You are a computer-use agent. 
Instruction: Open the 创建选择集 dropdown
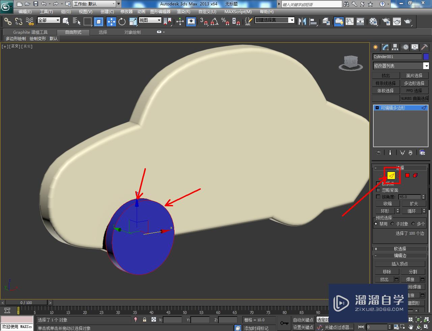tap(275, 20)
